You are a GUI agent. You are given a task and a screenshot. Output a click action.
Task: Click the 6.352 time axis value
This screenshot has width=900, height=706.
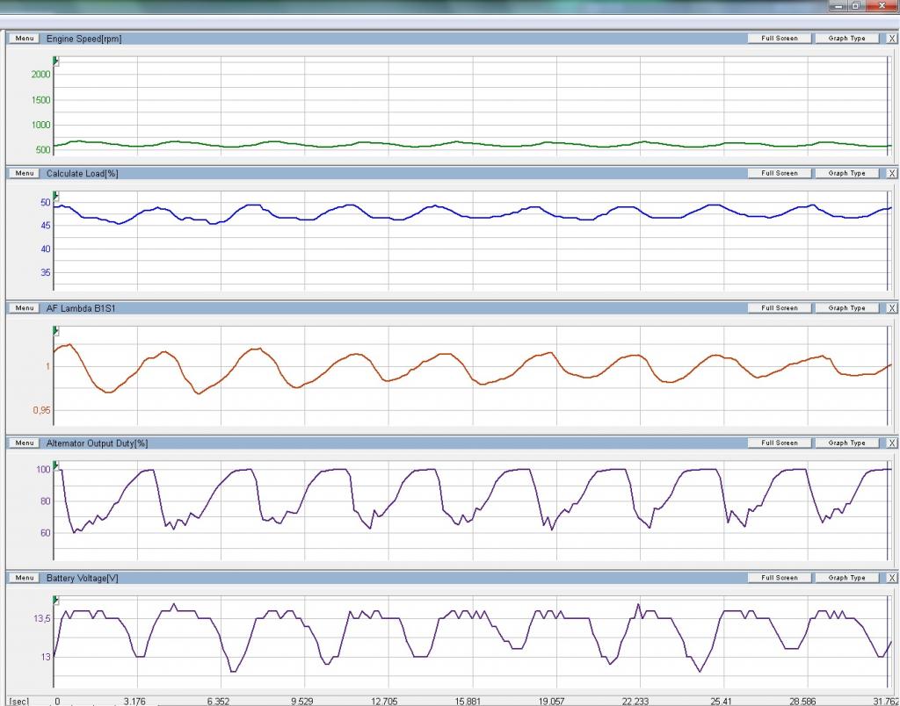pyautogui.click(x=218, y=702)
